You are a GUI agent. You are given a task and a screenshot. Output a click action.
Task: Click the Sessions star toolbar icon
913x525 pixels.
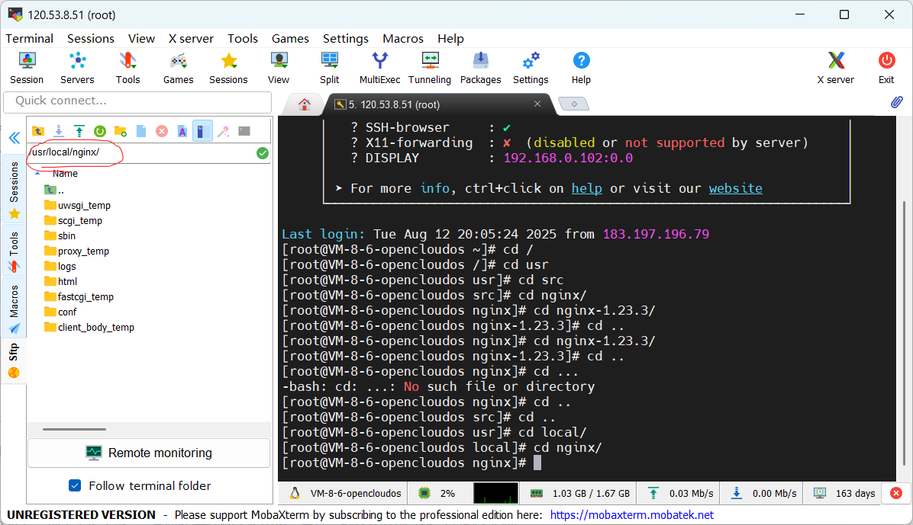pos(228,68)
